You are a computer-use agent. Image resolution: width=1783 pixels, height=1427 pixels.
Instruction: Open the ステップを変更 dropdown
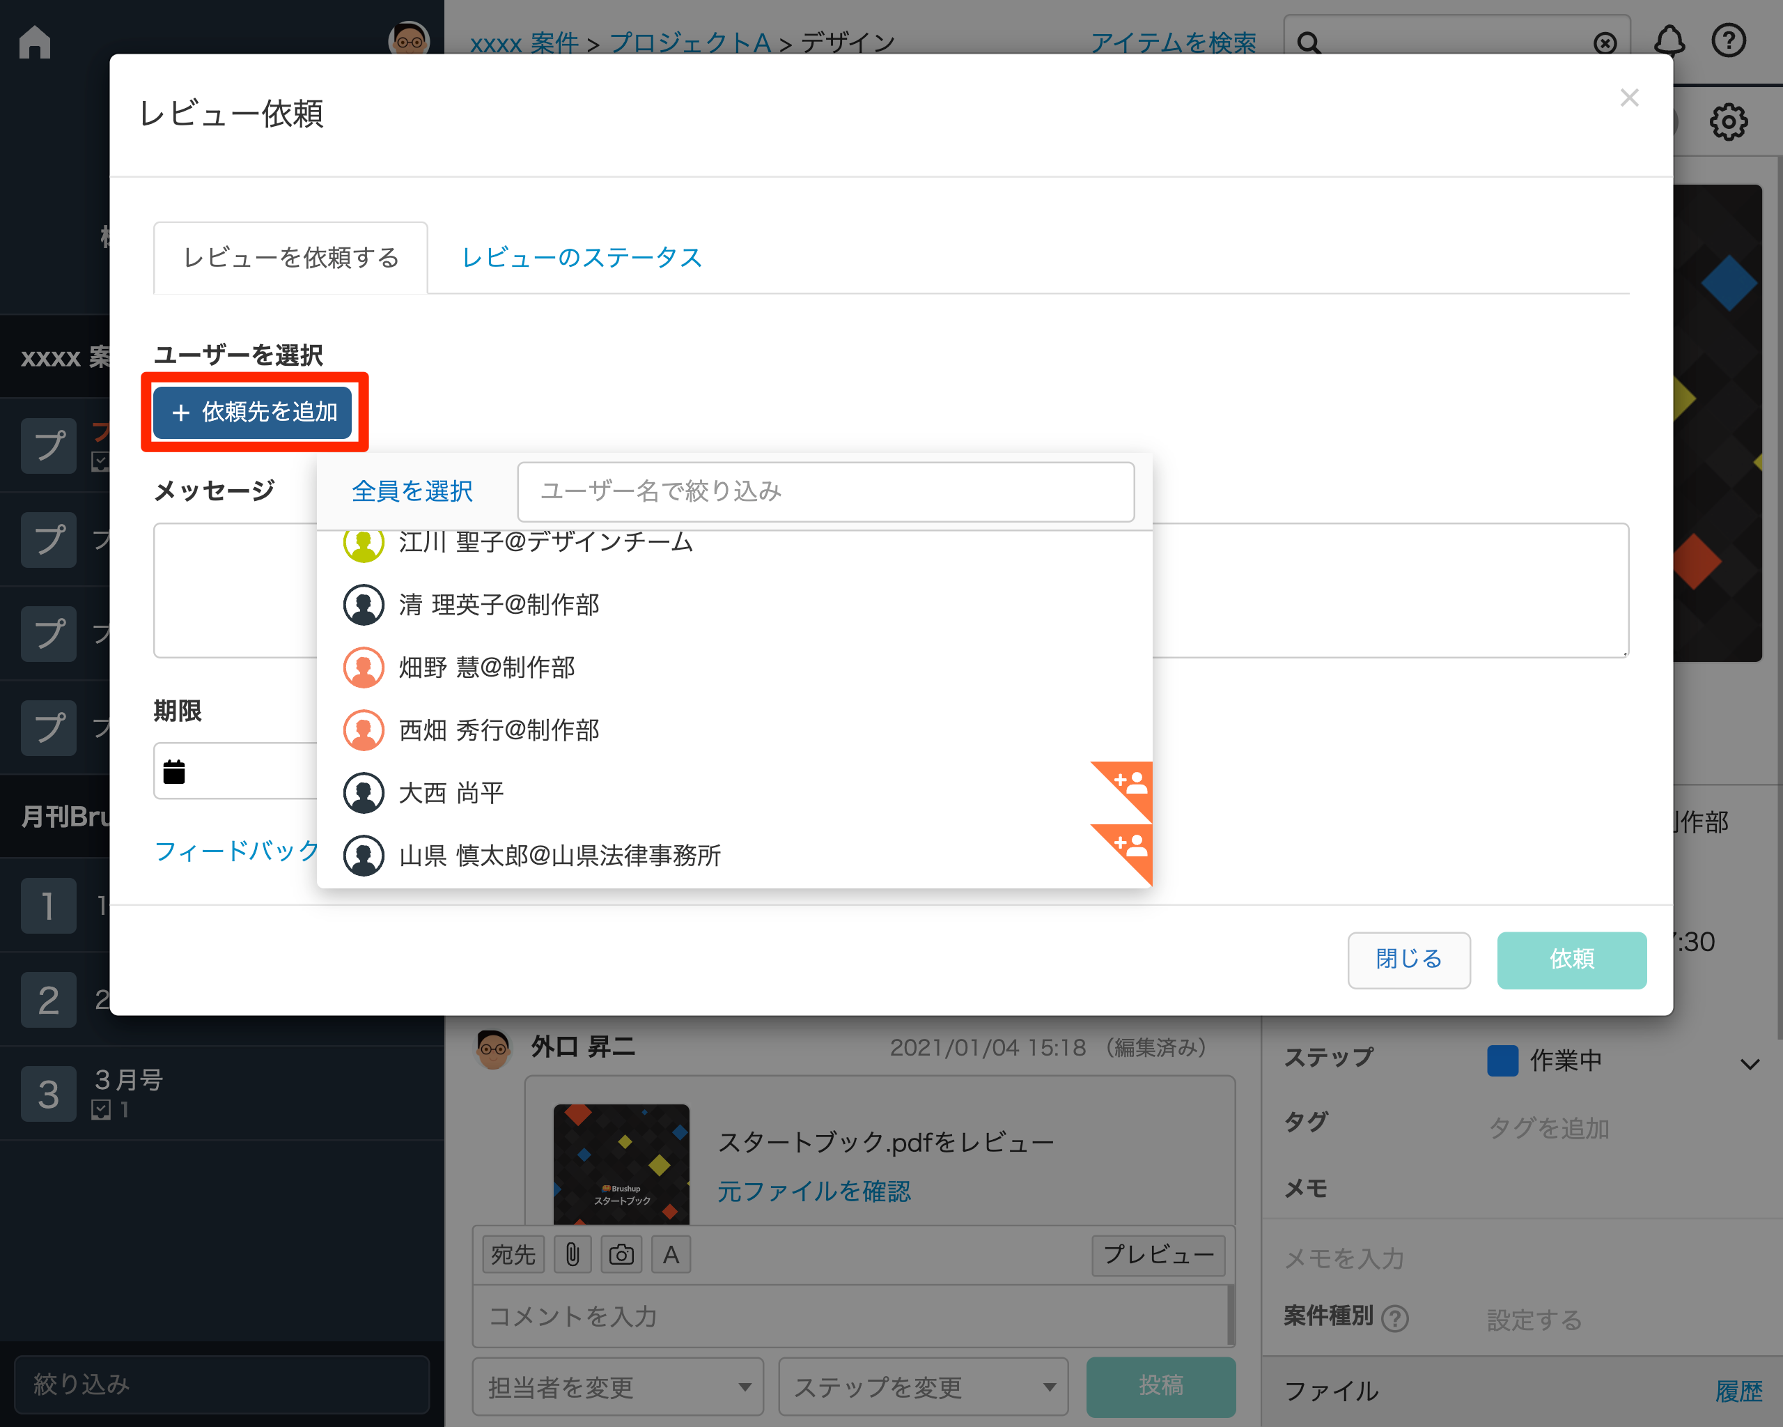(x=923, y=1387)
